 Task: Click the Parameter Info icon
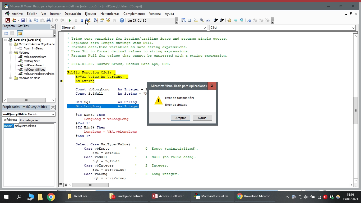(x=202, y=20)
